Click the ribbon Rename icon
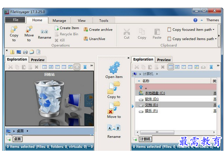 45,32
